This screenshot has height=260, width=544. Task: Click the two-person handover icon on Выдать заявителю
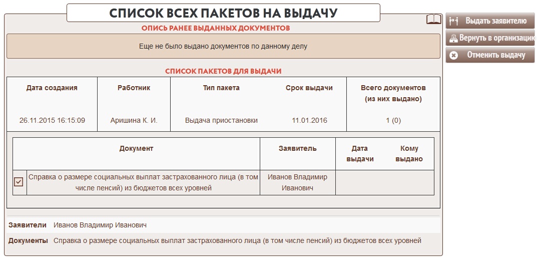(x=454, y=21)
